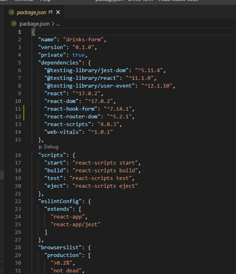Click the "react-hook-form" key
The image size is (236, 274).
(x=71, y=109)
